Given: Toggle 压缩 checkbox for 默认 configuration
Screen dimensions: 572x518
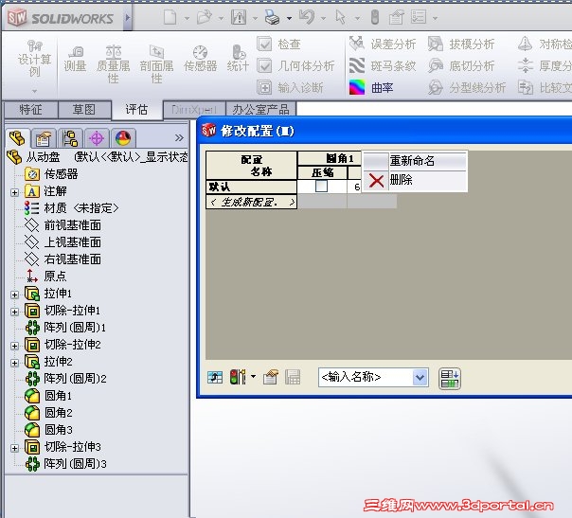Looking at the screenshot, I should pos(321,186).
